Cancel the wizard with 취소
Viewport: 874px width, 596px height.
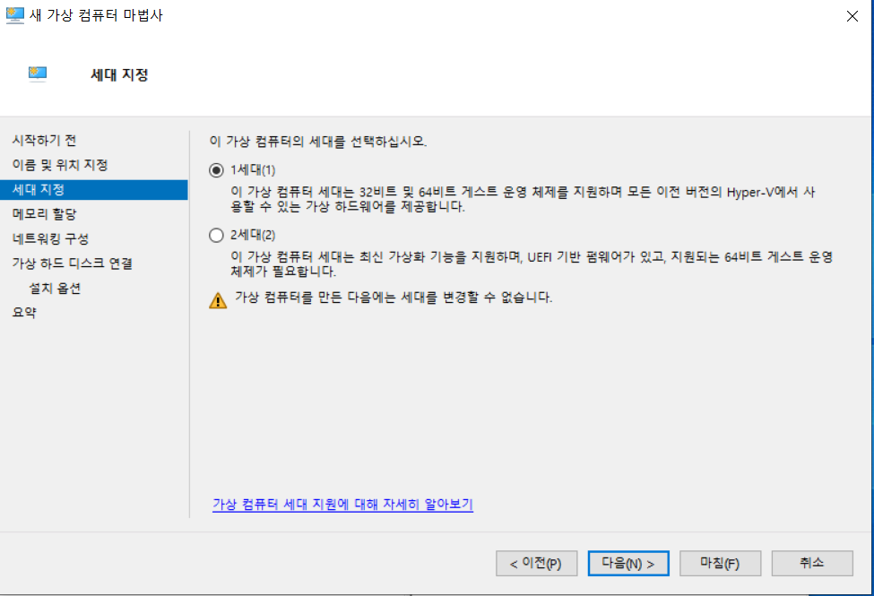point(812,564)
